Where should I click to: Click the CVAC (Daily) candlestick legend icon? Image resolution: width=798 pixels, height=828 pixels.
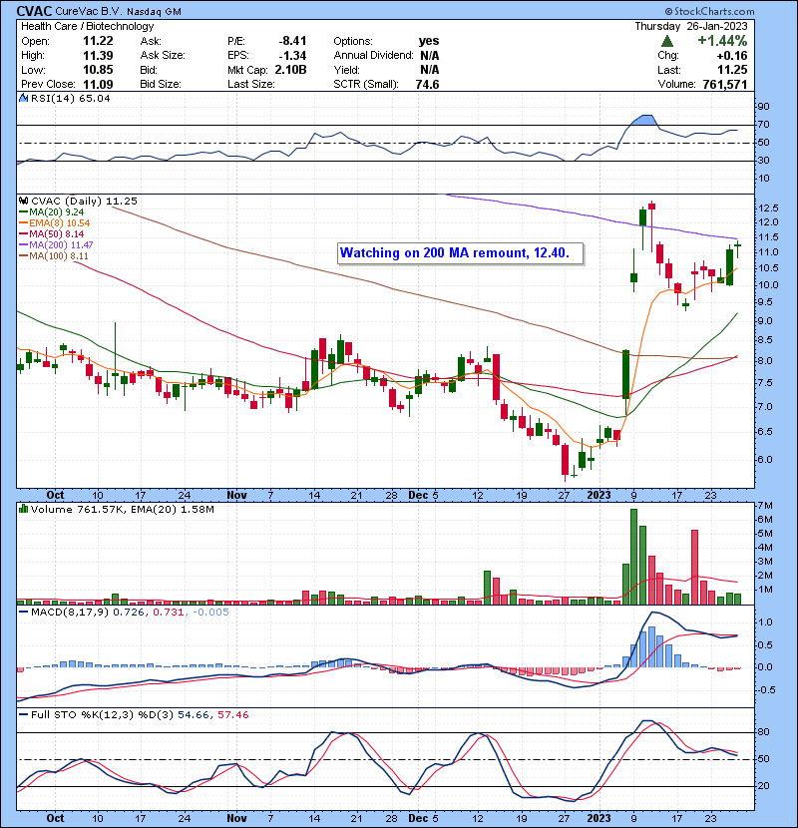22,201
